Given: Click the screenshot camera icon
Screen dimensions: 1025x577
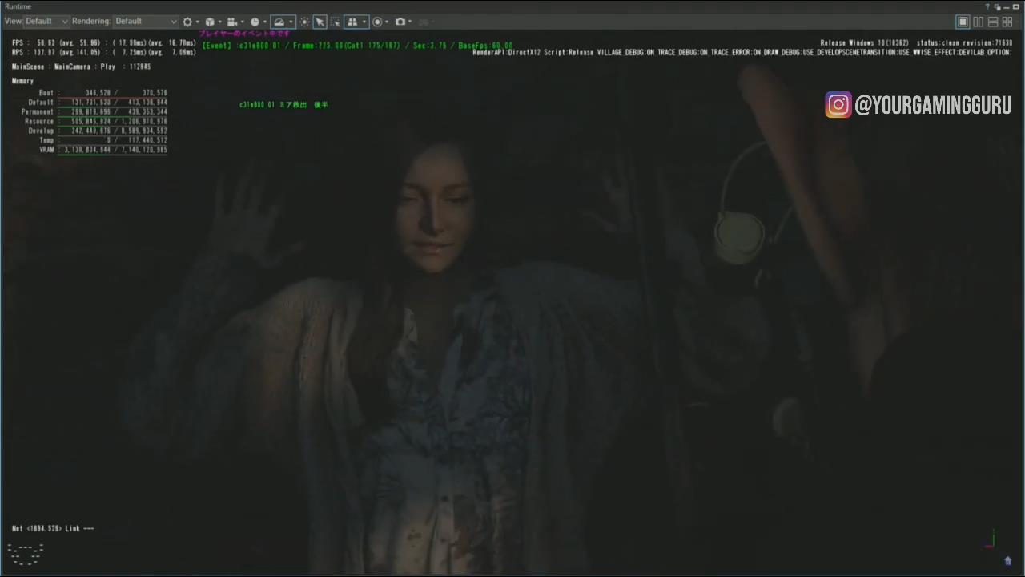Looking at the screenshot, I should click(400, 22).
